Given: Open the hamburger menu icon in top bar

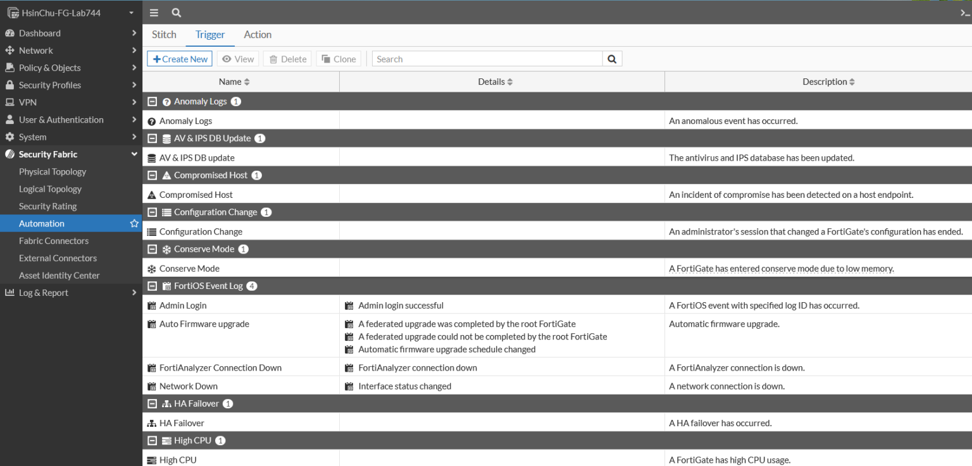Looking at the screenshot, I should tap(154, 13).
